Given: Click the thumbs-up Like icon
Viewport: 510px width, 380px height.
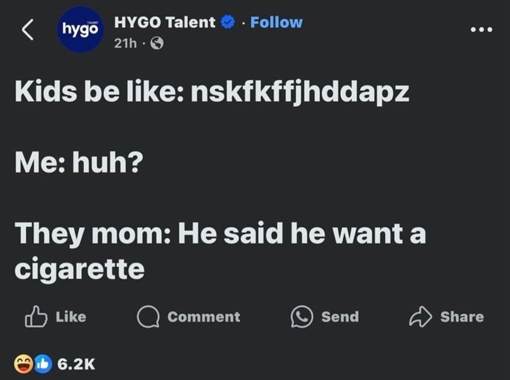Looking at the screenshot, I should [36, 316].
